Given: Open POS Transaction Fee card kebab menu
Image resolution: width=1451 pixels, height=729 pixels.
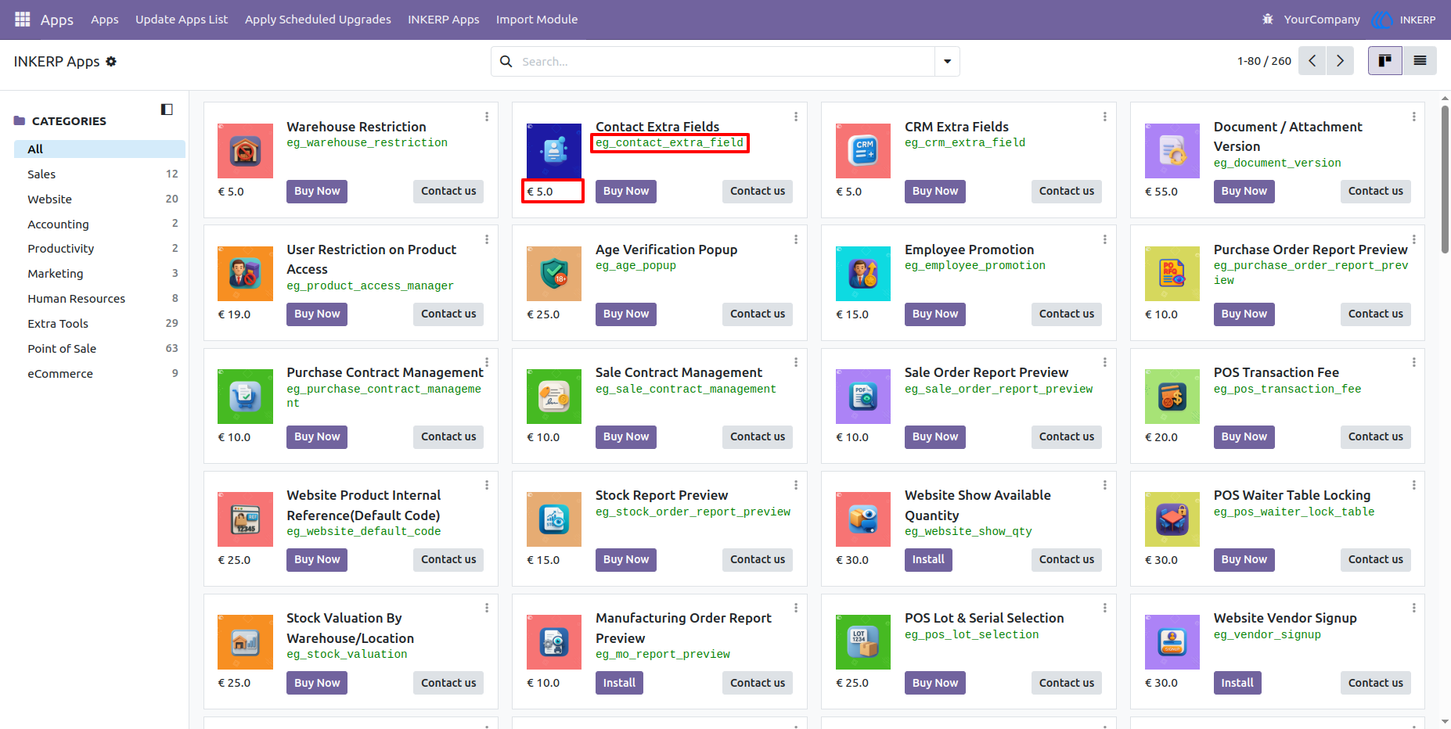Looking at the screenshot, I should click(1414, 362).
